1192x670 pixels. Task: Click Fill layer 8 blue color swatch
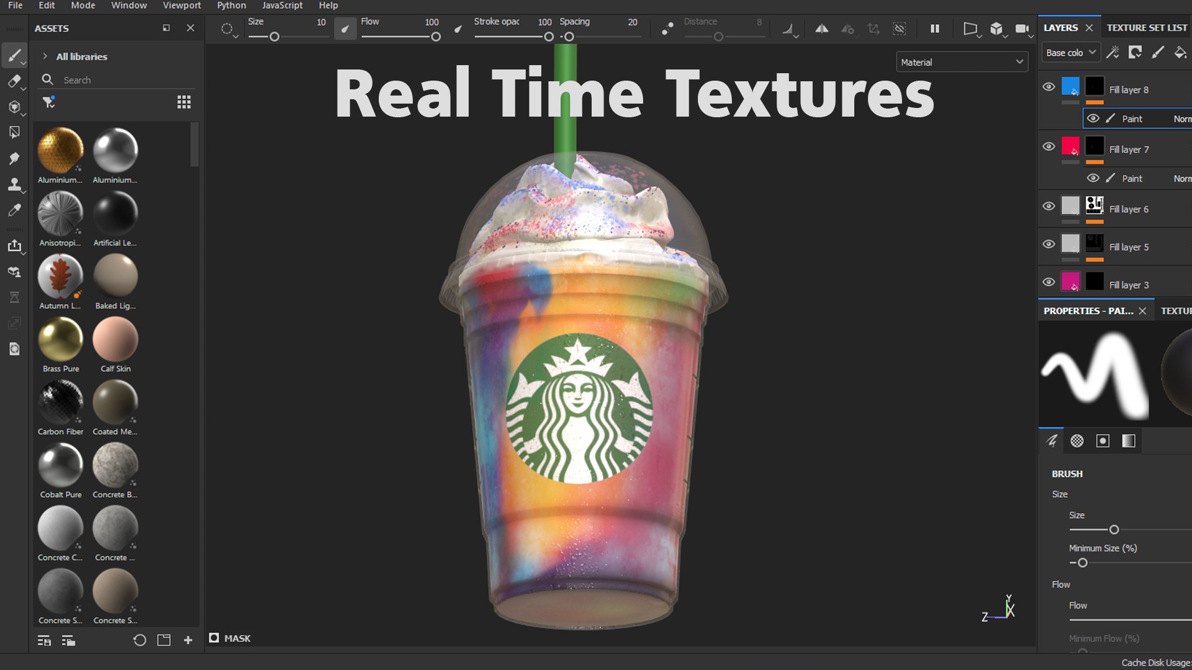pyautogui.click(x=1070, y=86)
